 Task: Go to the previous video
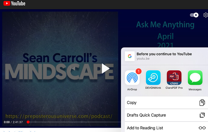73,69
